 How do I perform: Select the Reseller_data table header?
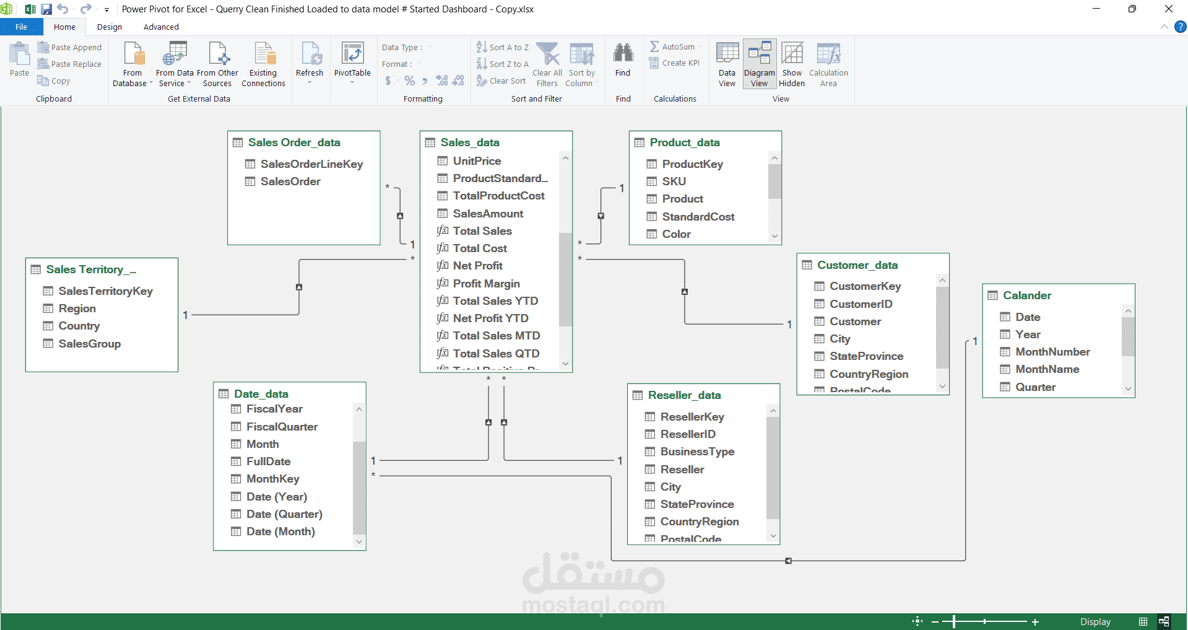703,395
